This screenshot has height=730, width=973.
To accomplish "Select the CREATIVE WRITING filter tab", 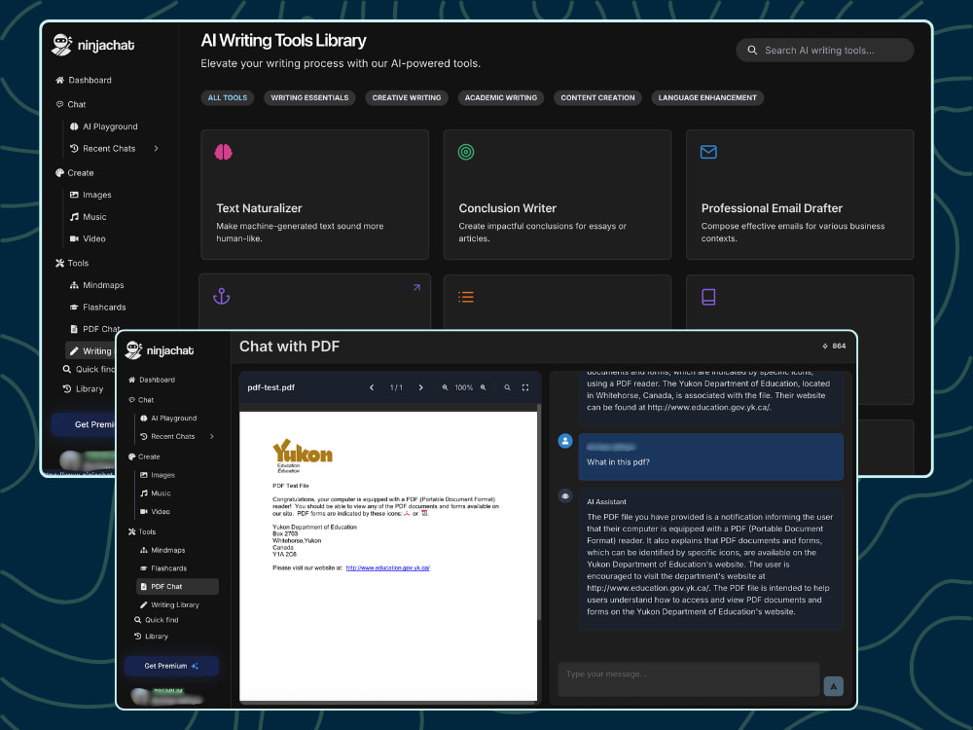I will pos(407,98).
